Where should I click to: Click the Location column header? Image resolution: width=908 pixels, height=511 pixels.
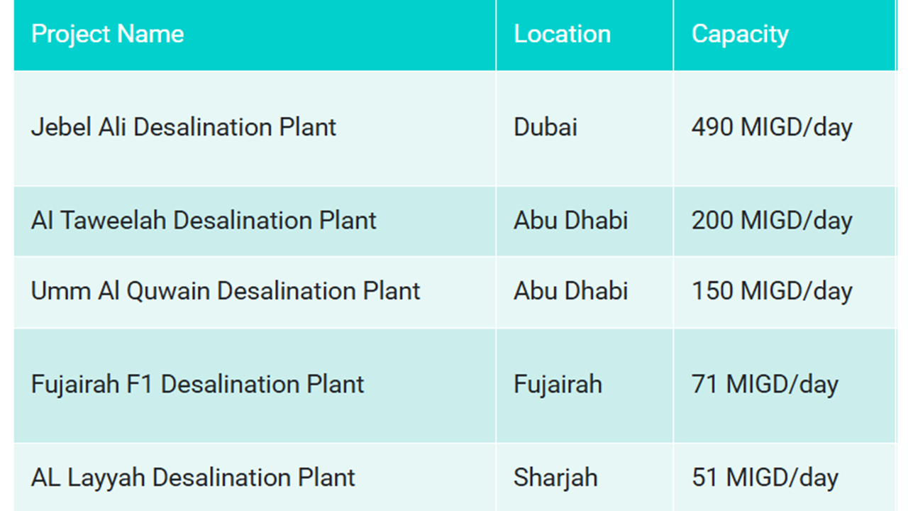point(562,34)
